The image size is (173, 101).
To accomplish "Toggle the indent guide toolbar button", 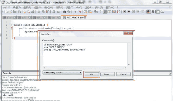I will (105, 12).
